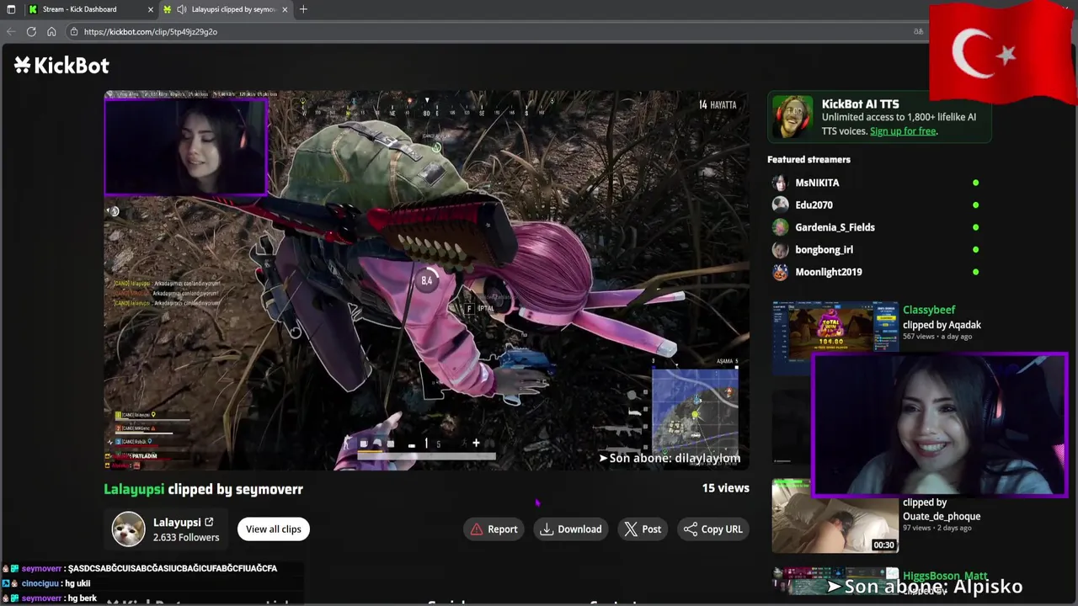Click Edu2070's avatar icon
Viewport: 1078px width, 606px height.
780,205
